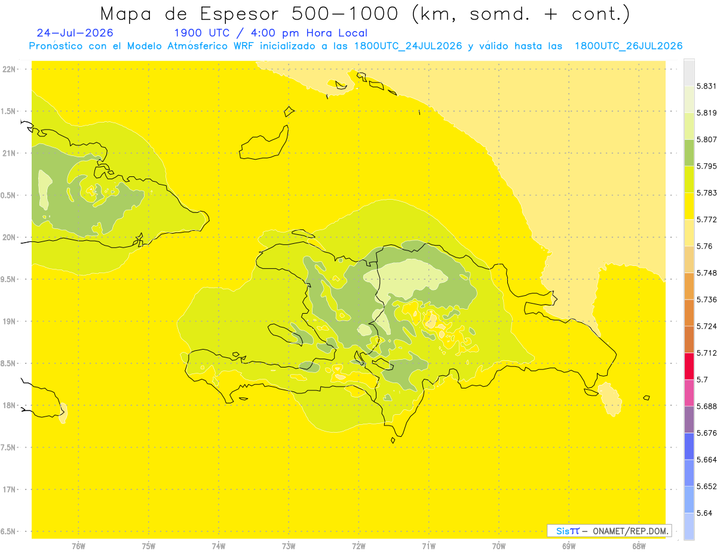Pick the pale green swatch between 5.807 and 5.819
The height and width of the screenshot is (554, 717).
(x=689, y=126)
